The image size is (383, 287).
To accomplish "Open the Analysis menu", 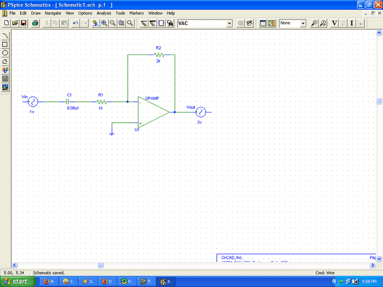I will [104, 13].
